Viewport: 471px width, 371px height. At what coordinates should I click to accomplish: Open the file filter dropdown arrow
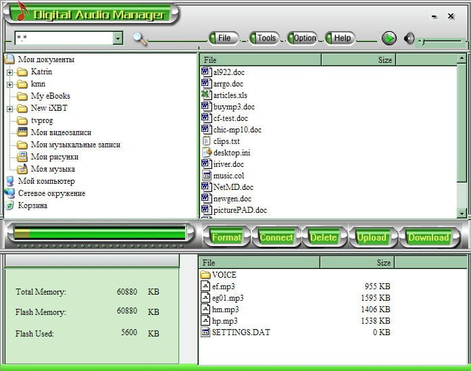(118, 38)
